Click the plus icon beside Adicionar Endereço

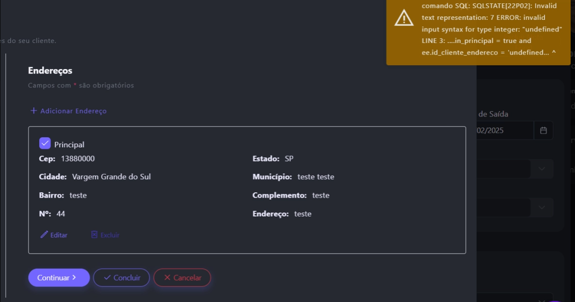34,111
